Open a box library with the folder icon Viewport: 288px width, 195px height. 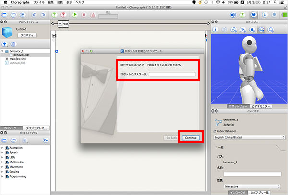point(13,141)
